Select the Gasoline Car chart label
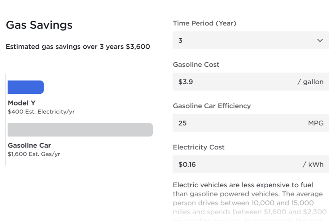This screenshot has height=221, width=331. point(29,146)
